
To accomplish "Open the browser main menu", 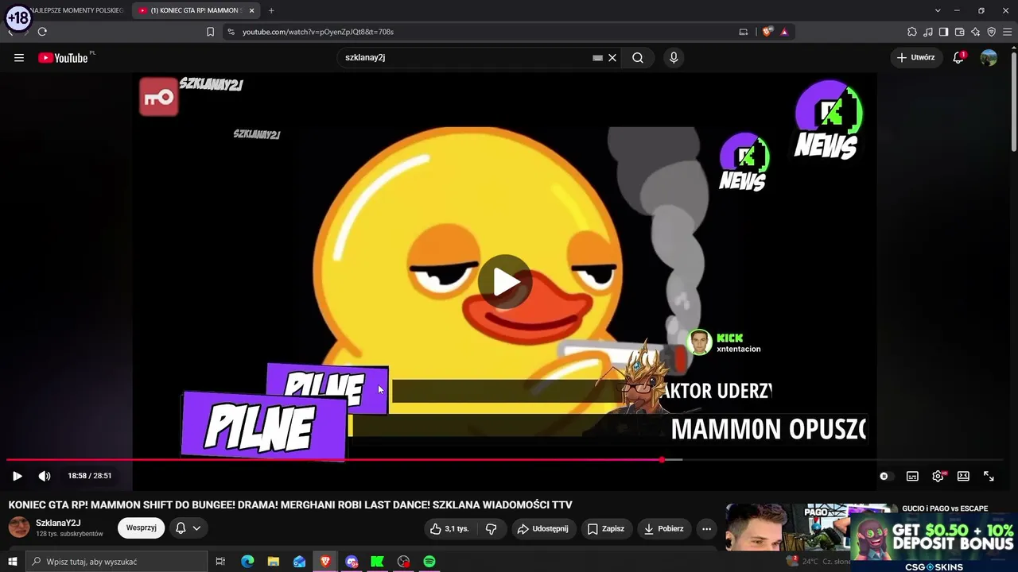I will pos(1008,32).
